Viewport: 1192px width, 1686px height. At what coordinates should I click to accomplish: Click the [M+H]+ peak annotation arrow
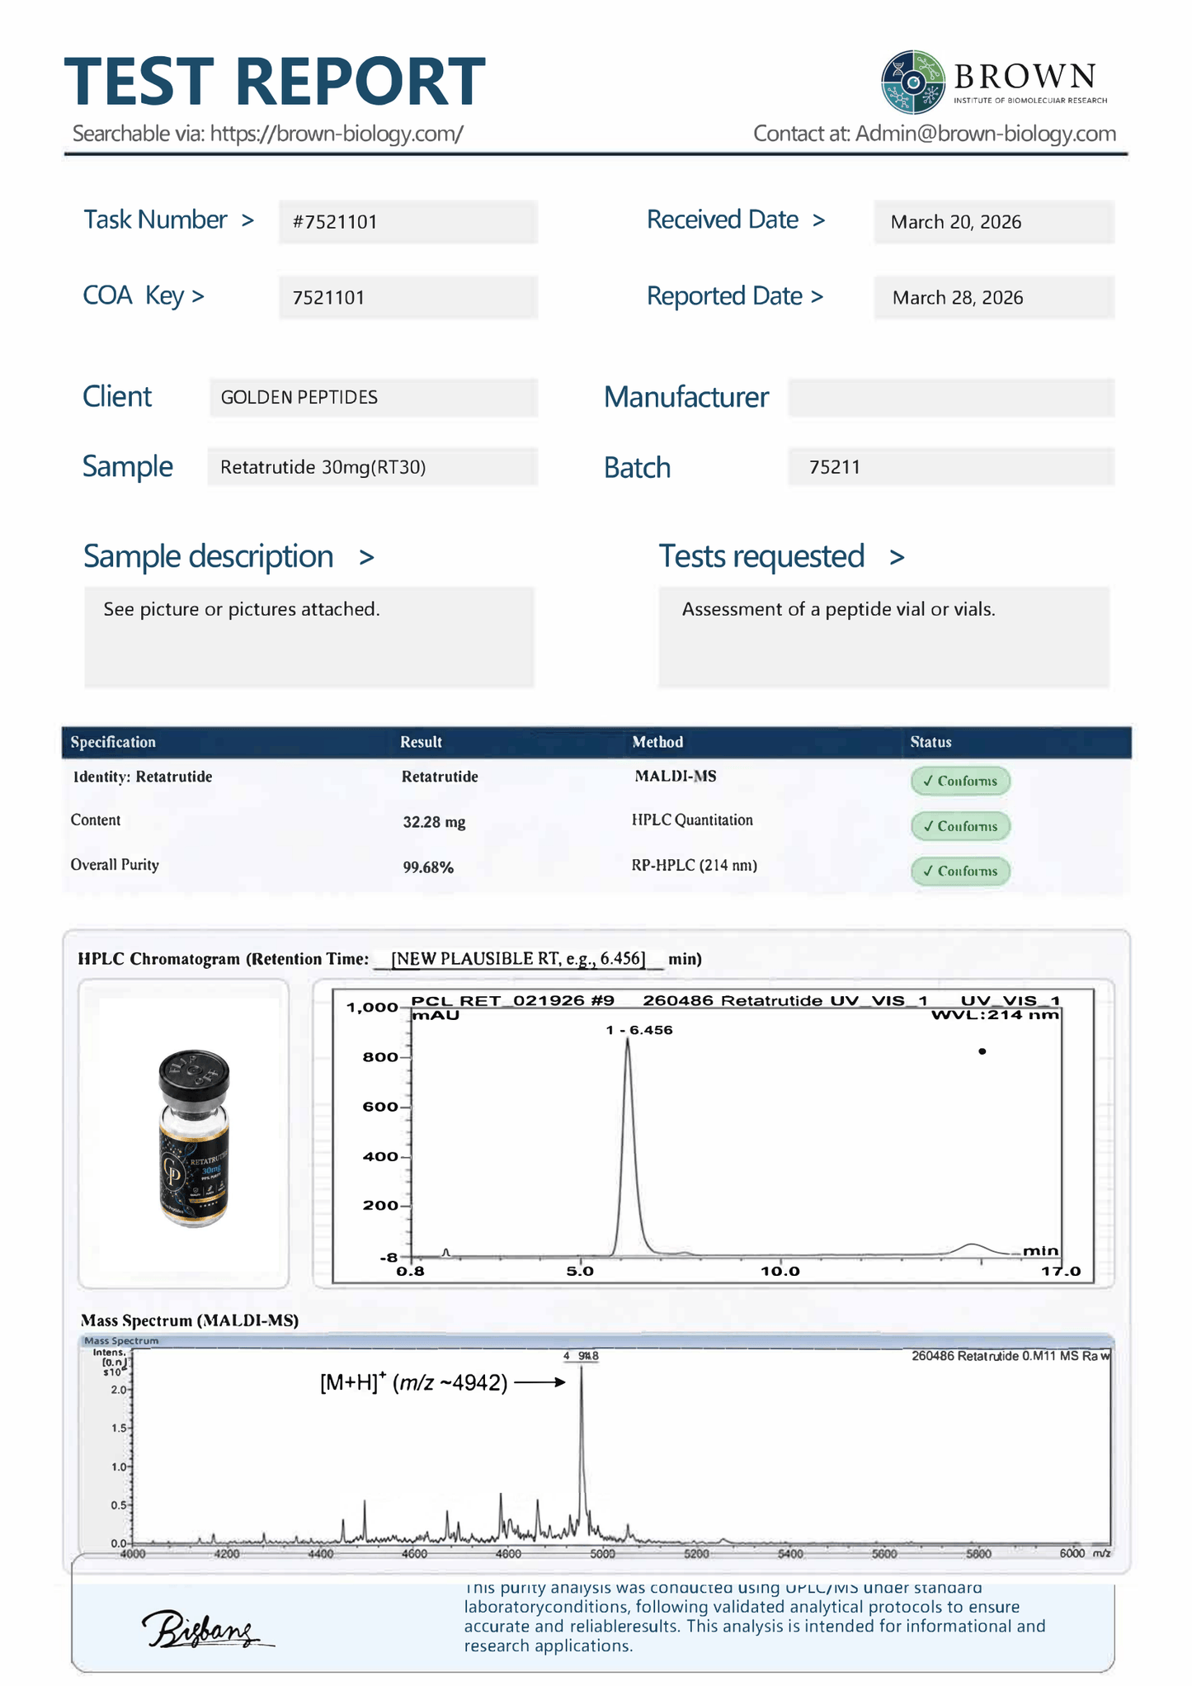click(x=545, y=1382)
